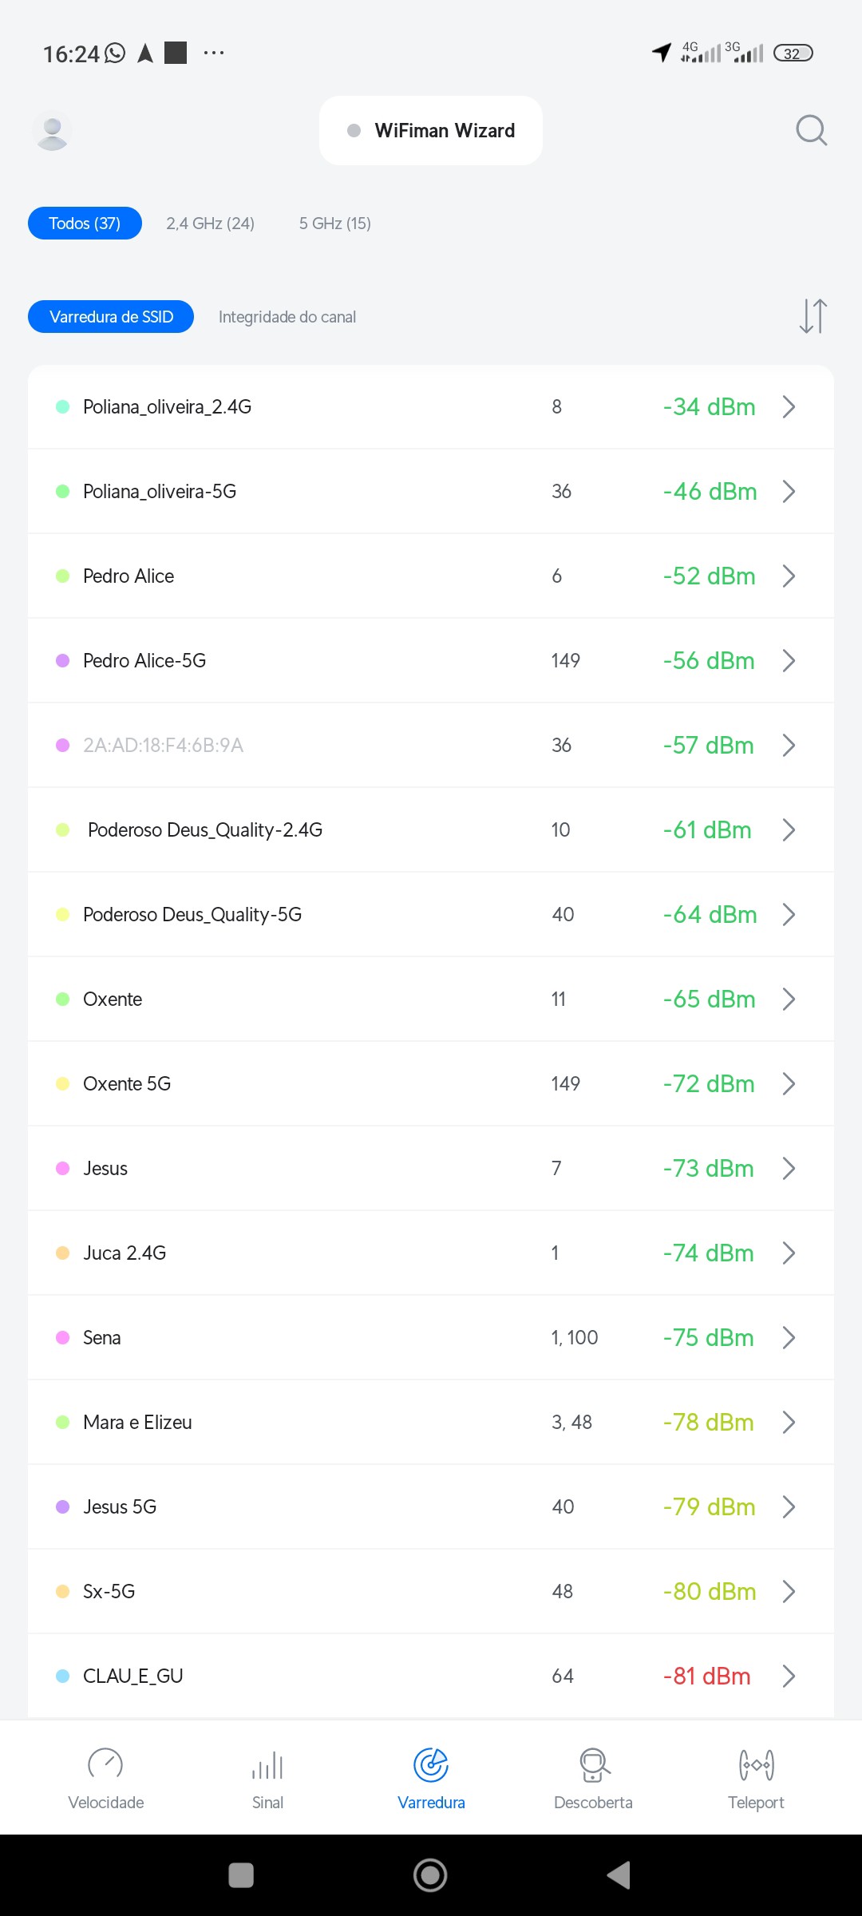Viewport: 862px width, 1916px height.
Task: Select the Todos (37) filter
Action: [x=85, y=224]
